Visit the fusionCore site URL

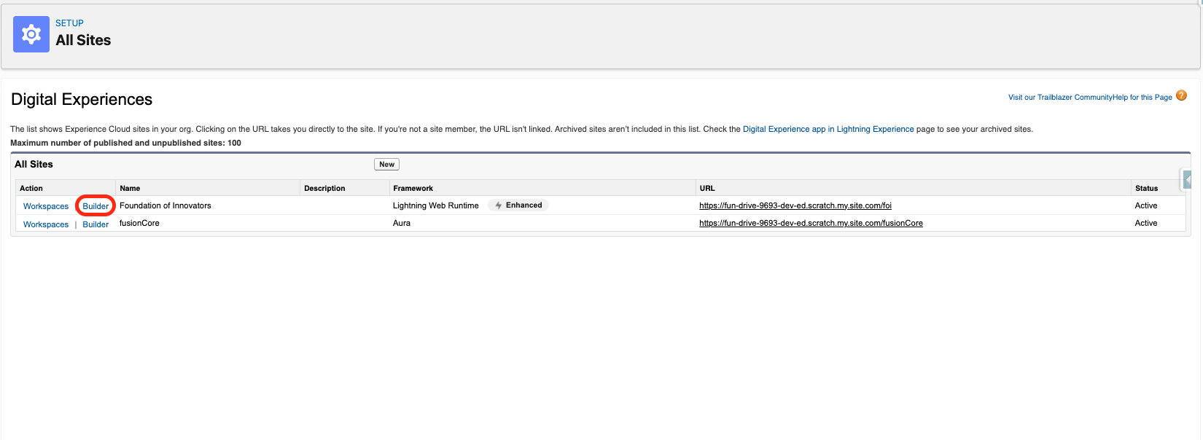811,223
